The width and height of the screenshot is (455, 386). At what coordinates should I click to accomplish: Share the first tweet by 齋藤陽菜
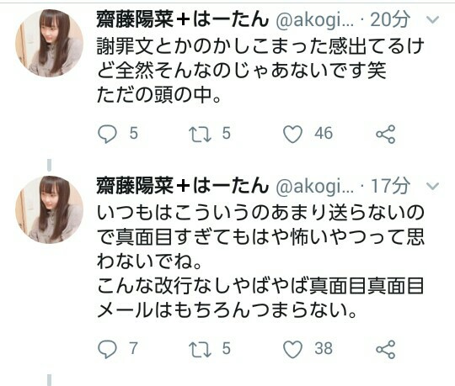pos(386,134)
